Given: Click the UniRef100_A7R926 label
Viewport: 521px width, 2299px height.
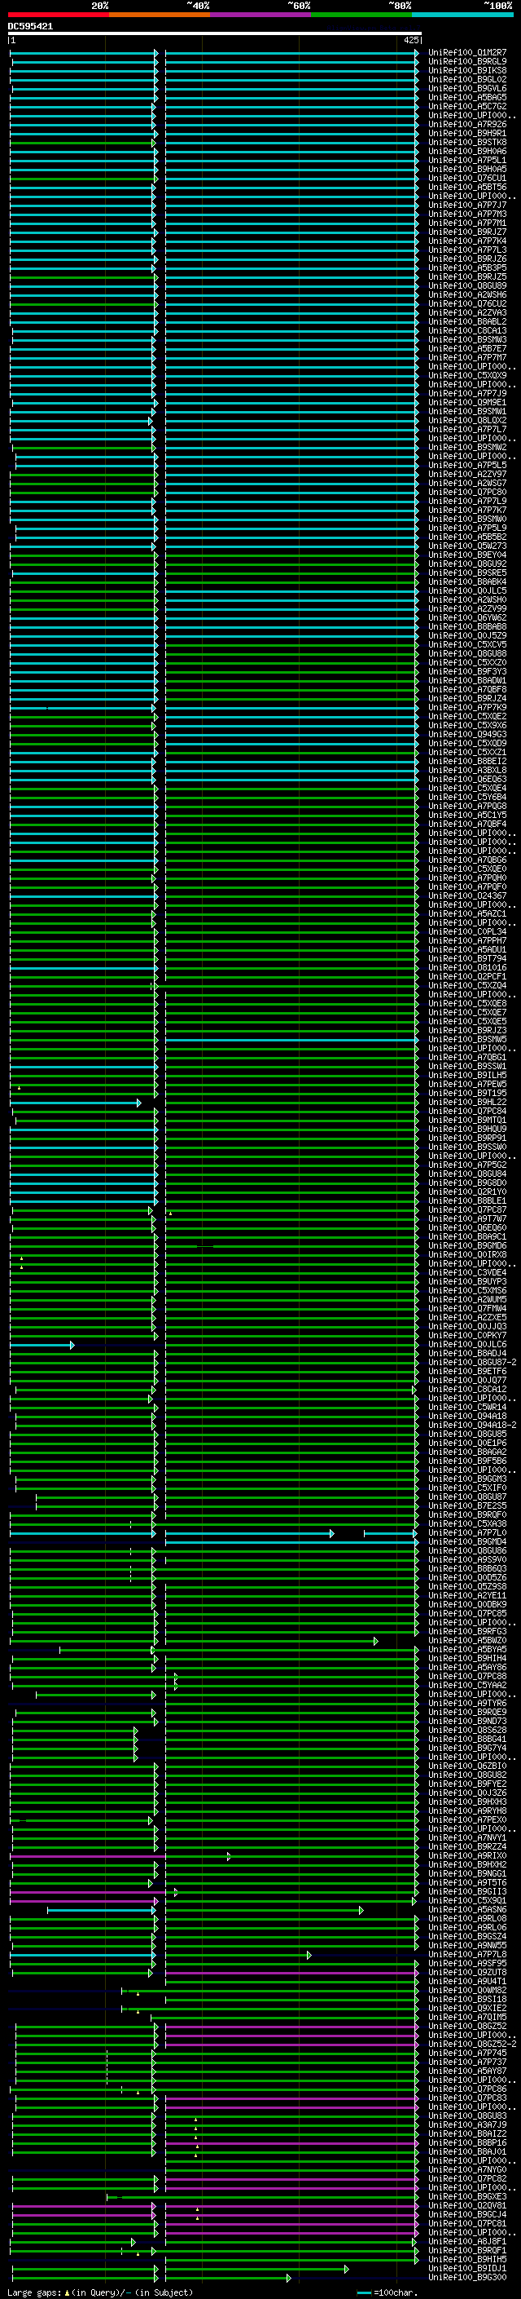Looking at the screenshot, I should point(467,125).
